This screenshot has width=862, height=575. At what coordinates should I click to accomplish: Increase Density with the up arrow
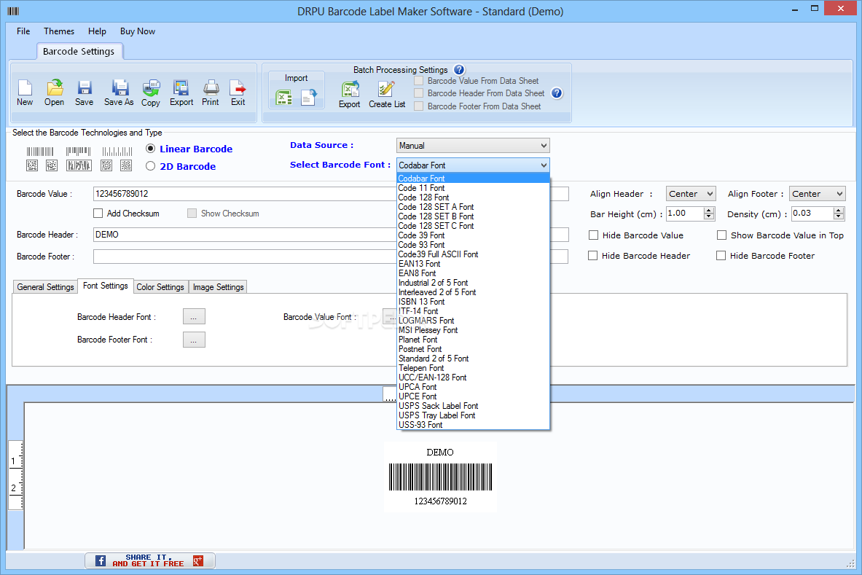839,210
